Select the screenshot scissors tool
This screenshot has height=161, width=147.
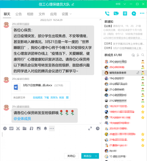click(18, 128)
